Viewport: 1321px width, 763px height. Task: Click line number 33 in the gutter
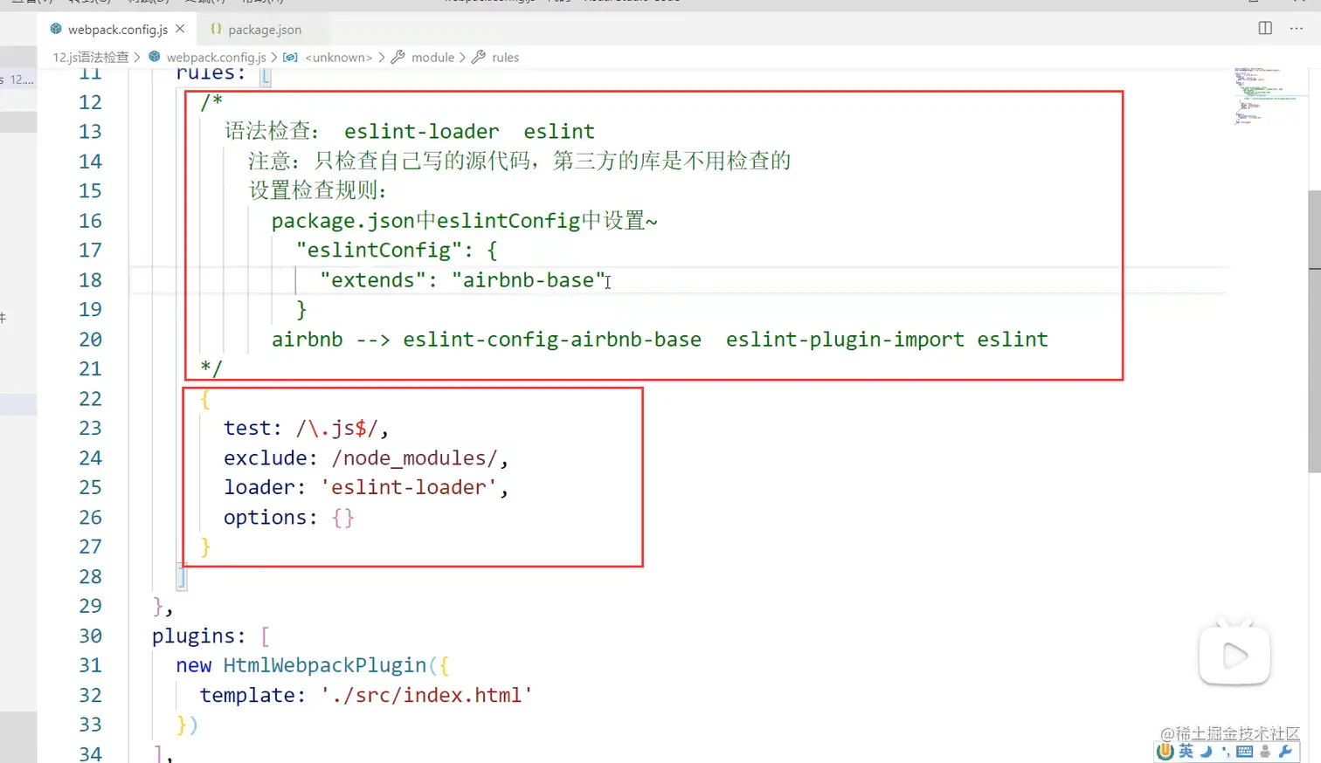click(90, 725)
